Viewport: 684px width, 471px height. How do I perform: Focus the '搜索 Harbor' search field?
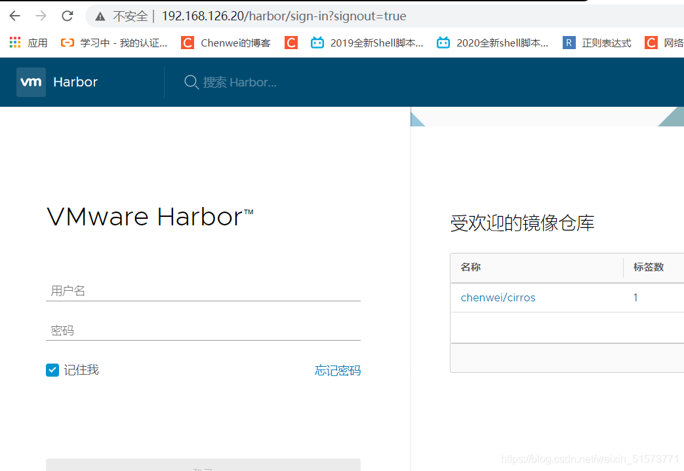tap(239, 82)
